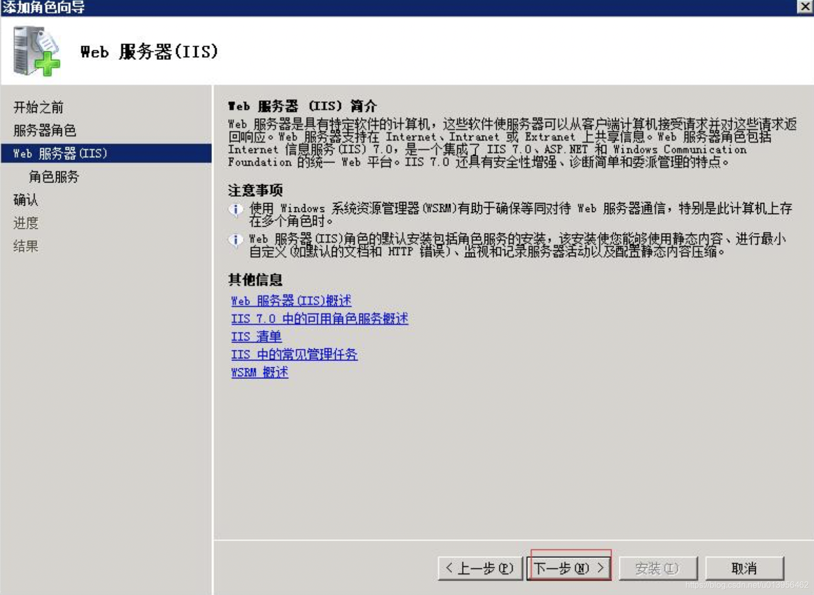
Task: Go to the 开始之前 step
Action: click(38, 108)
